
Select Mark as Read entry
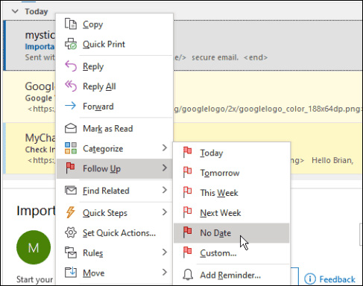pos(115,129)
